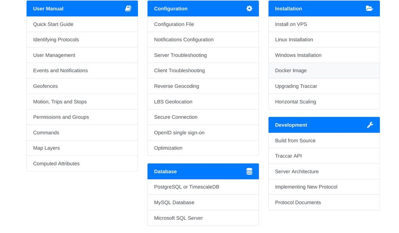Open PostgreSQL or TimescaleDB page
399x233 pixels.
pos(187,187)
